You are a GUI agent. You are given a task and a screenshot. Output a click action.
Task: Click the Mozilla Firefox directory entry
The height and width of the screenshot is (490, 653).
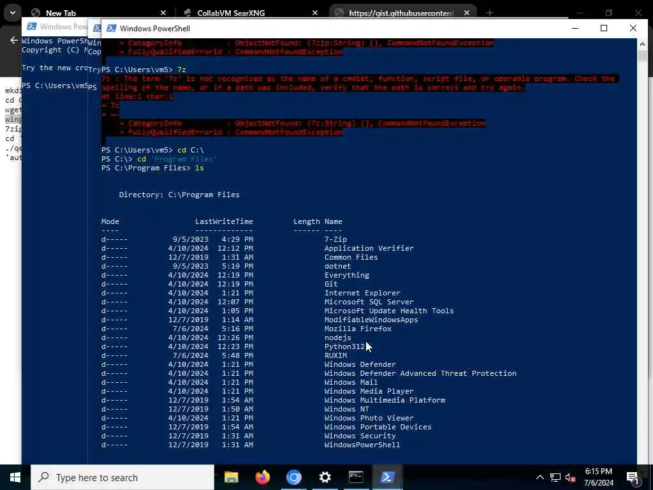[358, 329]
